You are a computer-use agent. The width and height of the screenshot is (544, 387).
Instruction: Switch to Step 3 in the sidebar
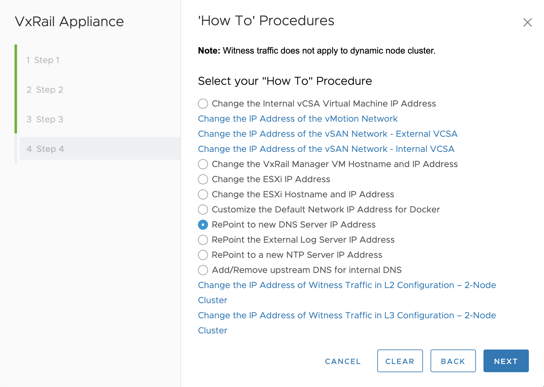pyautogui.click(x=45, y=119)
